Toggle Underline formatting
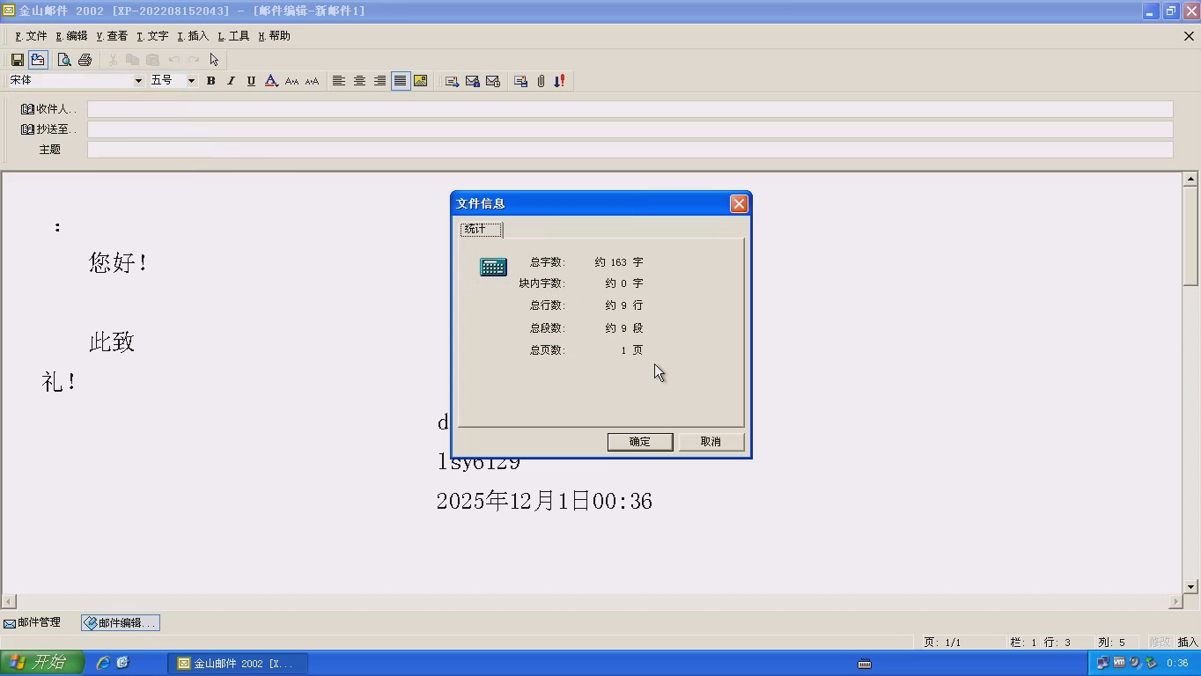The image size is (1201, 676). point(251,81)
